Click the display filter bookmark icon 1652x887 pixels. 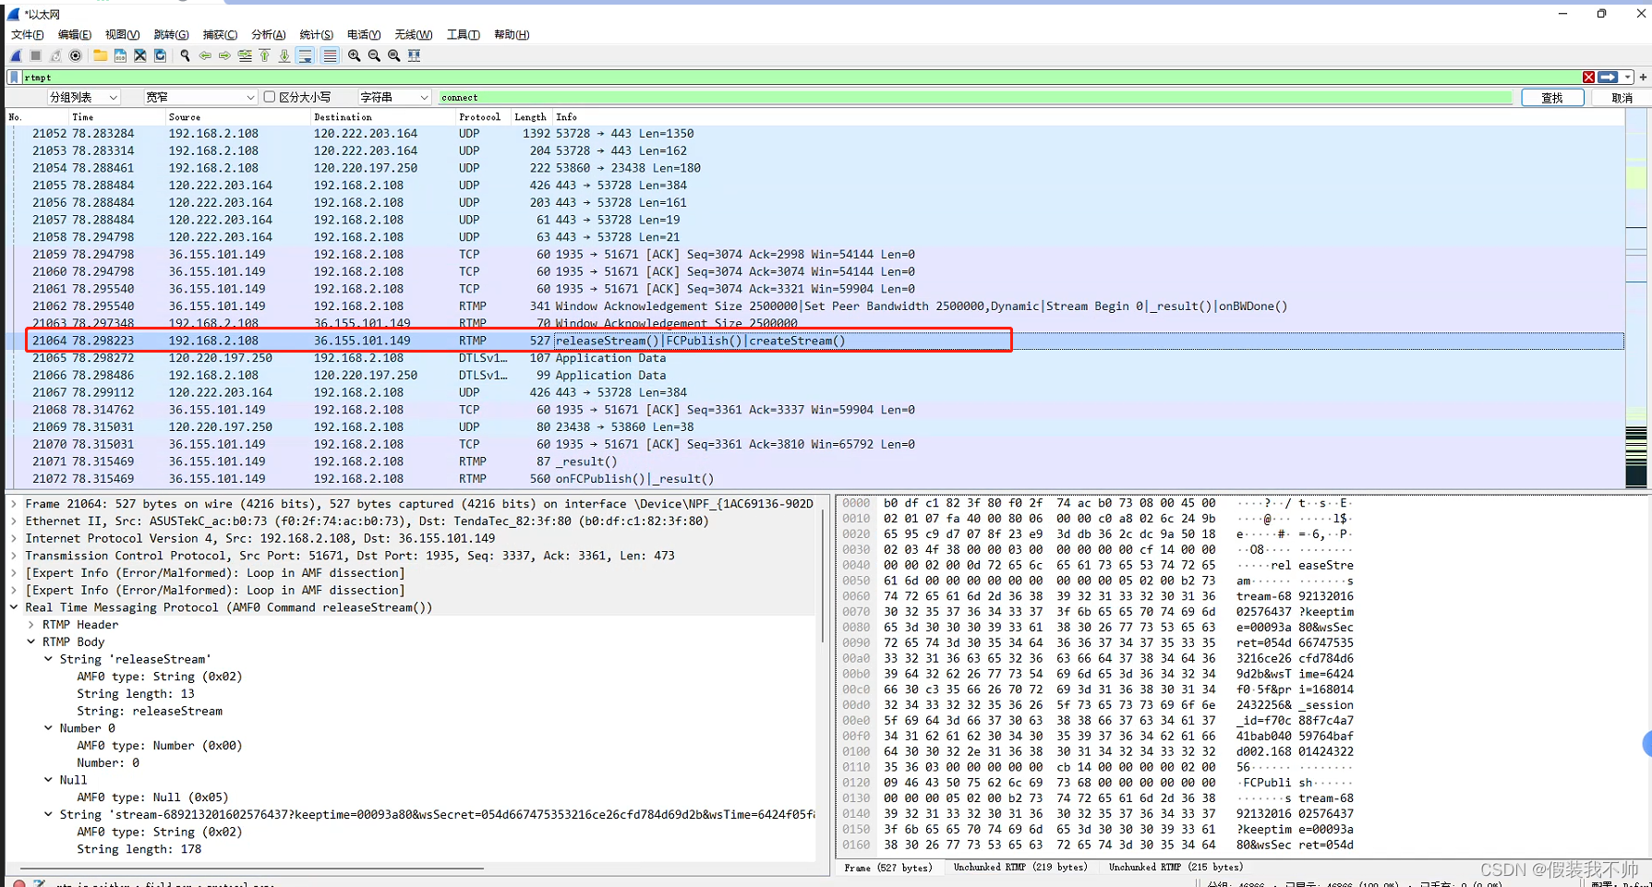click(15, 78)
